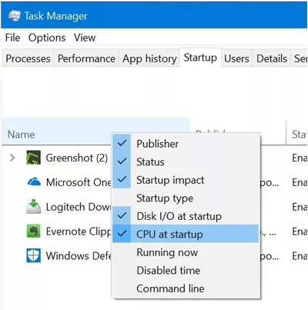Open the File menu
308x310 pixels.
(x=12, y=38)
